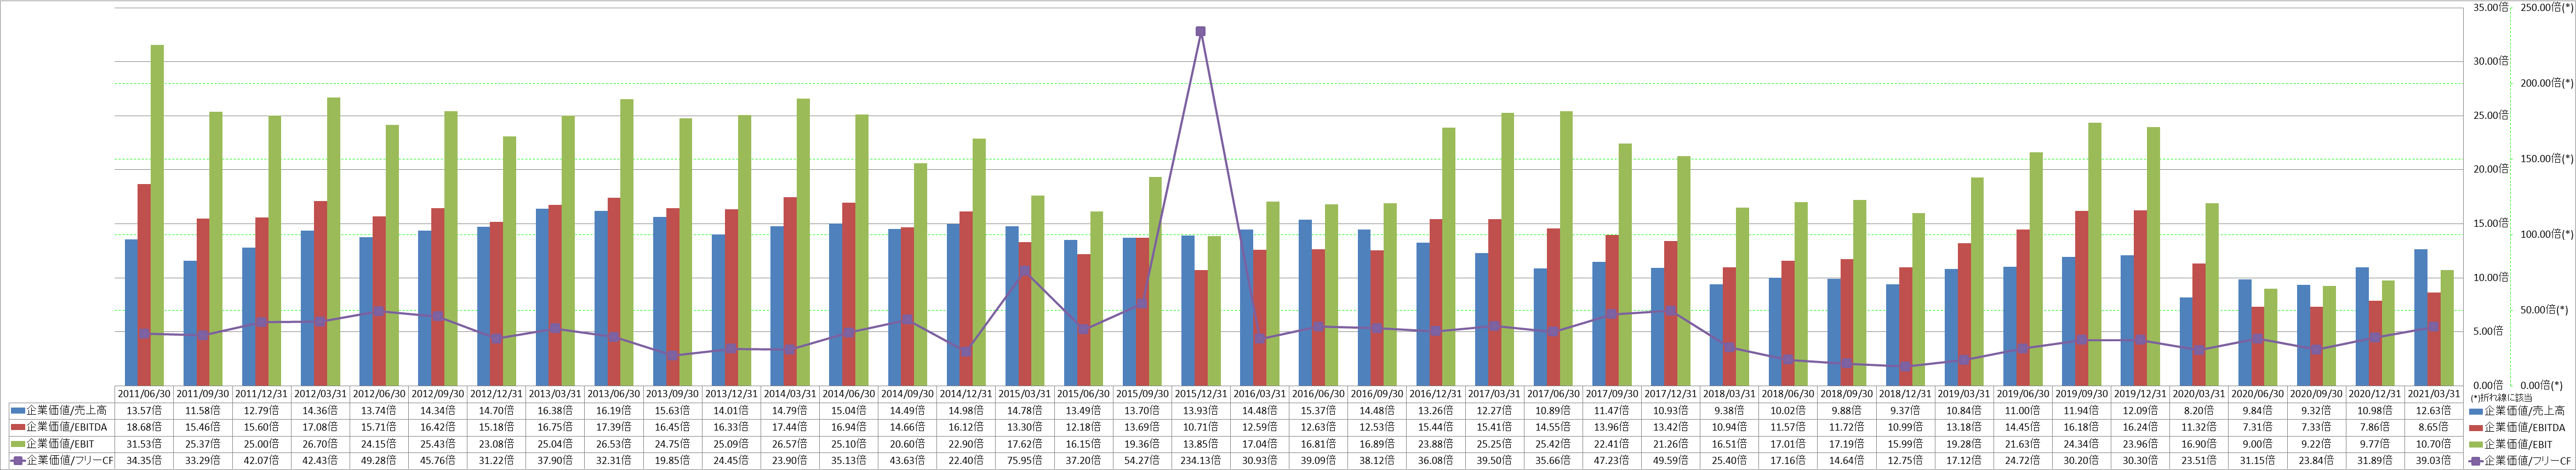2576x470 pixels.
Task: Select the 2017/06/30 column header
Action: coord(1553,394)
